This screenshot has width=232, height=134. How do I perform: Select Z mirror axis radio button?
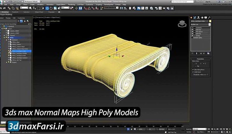pyautogui.click(x=204, y=63)
